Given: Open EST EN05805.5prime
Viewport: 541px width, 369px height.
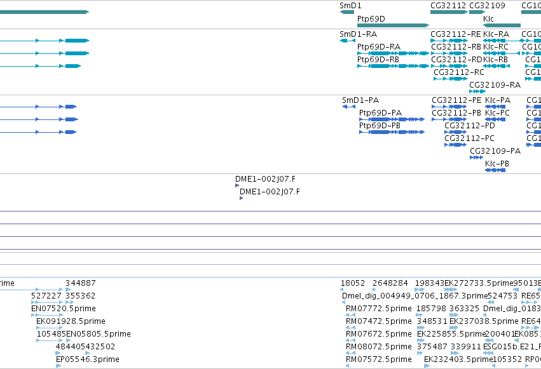Looking at the screenshot, I should (x=68, y=340).
